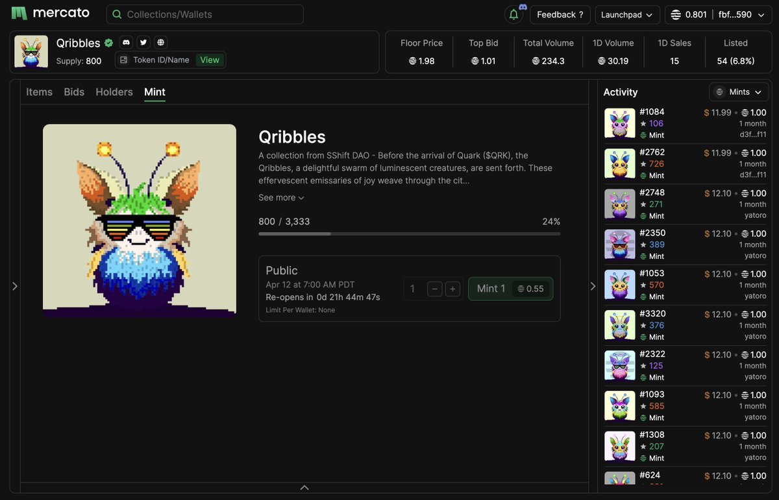
Task: Open Qribbles website globe icon
Action: (x=161, y=42)
